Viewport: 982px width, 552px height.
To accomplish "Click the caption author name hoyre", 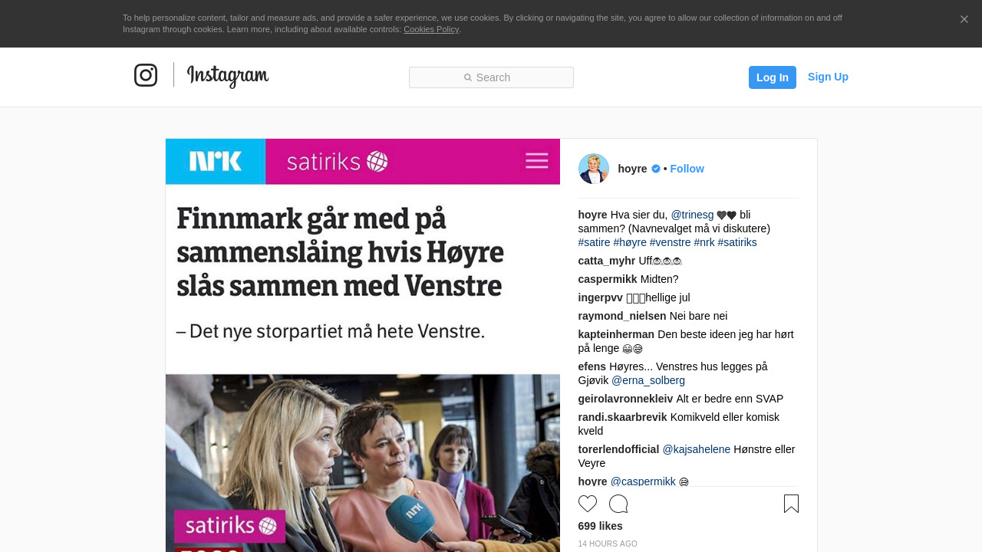I will [593, 215].
